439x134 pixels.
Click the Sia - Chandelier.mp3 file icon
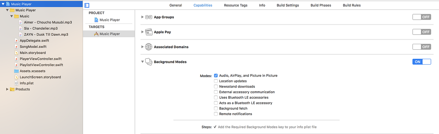click(20, 28)
